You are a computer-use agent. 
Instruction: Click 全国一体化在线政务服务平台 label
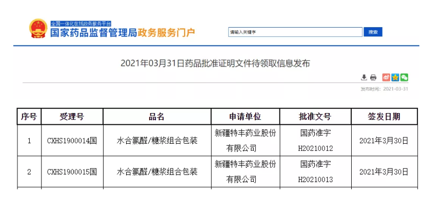(81, 24)
